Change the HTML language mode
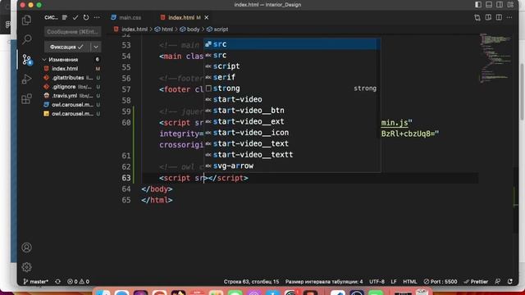525x295 pixels. coord(410,282)
